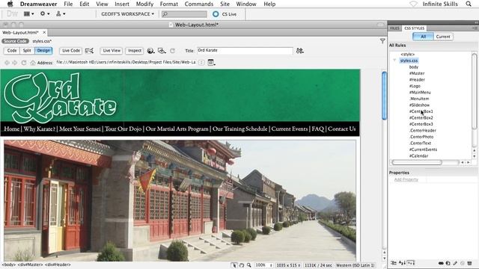Viewport: 479px width, 269px height.
Task: Open the Site menu
Action: point(225,4)
